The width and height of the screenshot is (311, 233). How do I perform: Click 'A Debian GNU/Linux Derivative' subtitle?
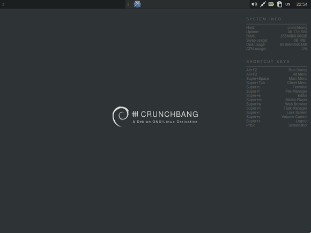(x=165, y=122)
